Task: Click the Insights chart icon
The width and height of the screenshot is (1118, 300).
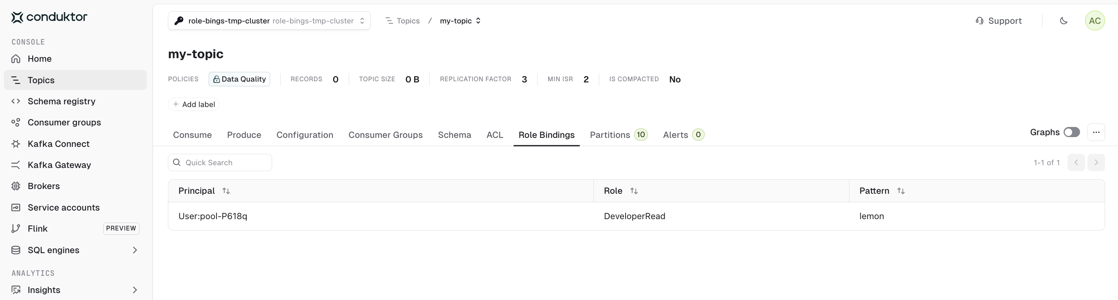Action: tap(16, 290)
